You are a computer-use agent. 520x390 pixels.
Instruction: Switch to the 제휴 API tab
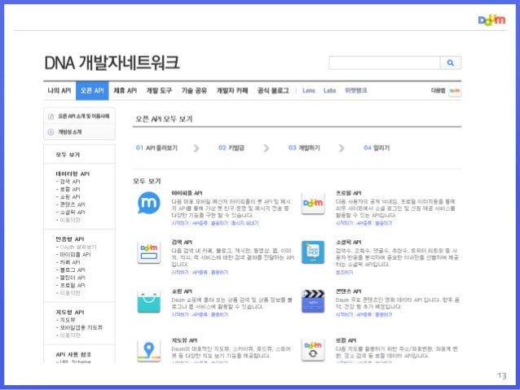click(125, 90)
